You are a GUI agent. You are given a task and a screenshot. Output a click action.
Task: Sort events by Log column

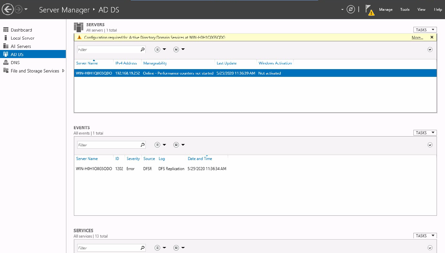162,159
